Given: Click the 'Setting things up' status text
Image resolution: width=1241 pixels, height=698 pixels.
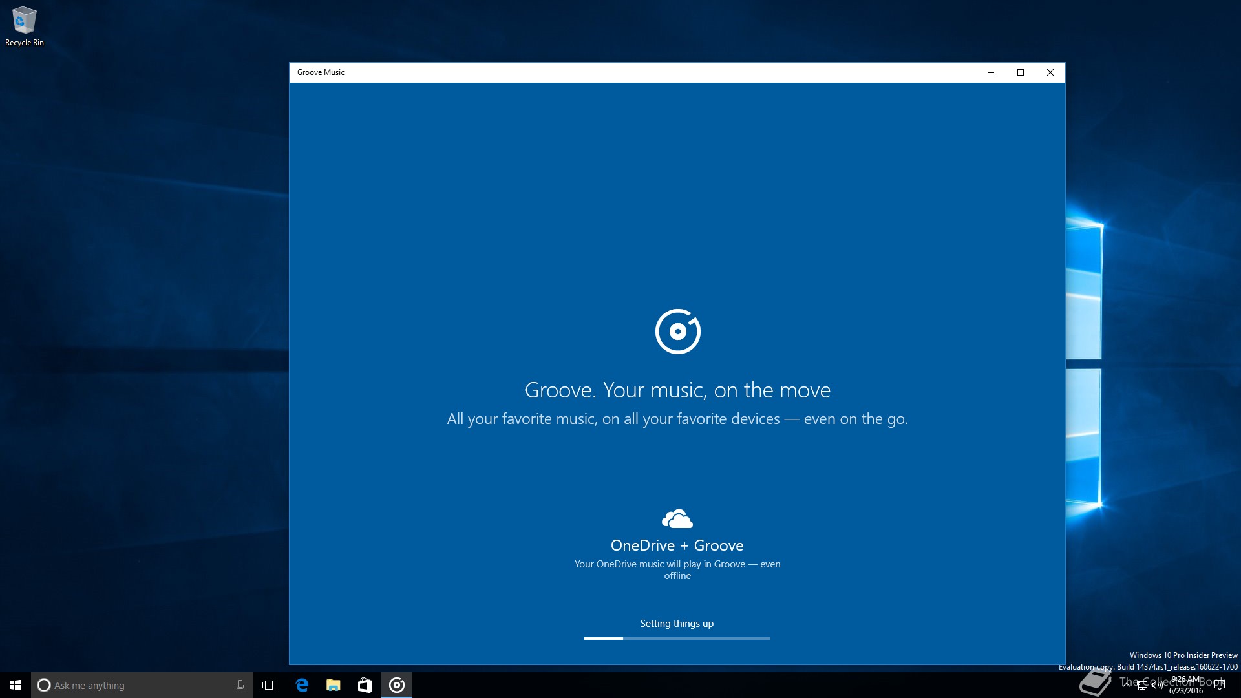Looking at the screenshot, I should [677, 624].
